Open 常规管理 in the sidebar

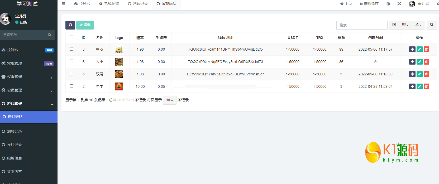pos(28,63)
